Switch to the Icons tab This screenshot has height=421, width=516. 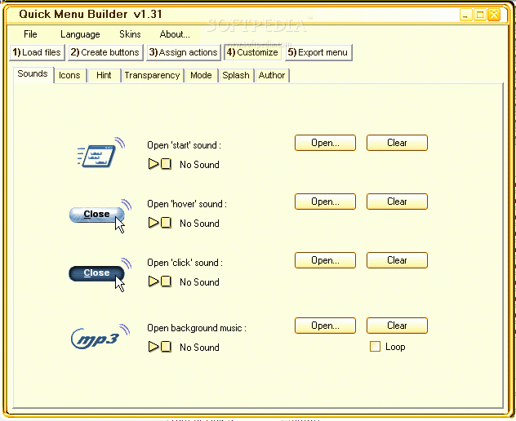point(69,75)
